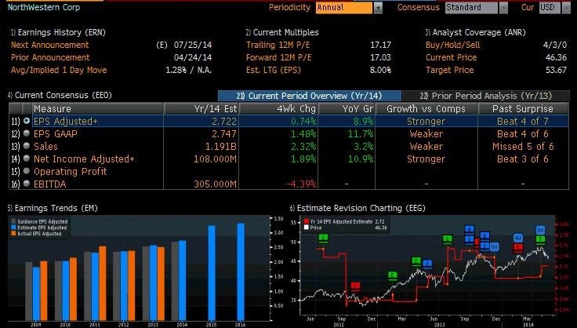Click Prior Announcement date 04/24/14

click(192, 57)
